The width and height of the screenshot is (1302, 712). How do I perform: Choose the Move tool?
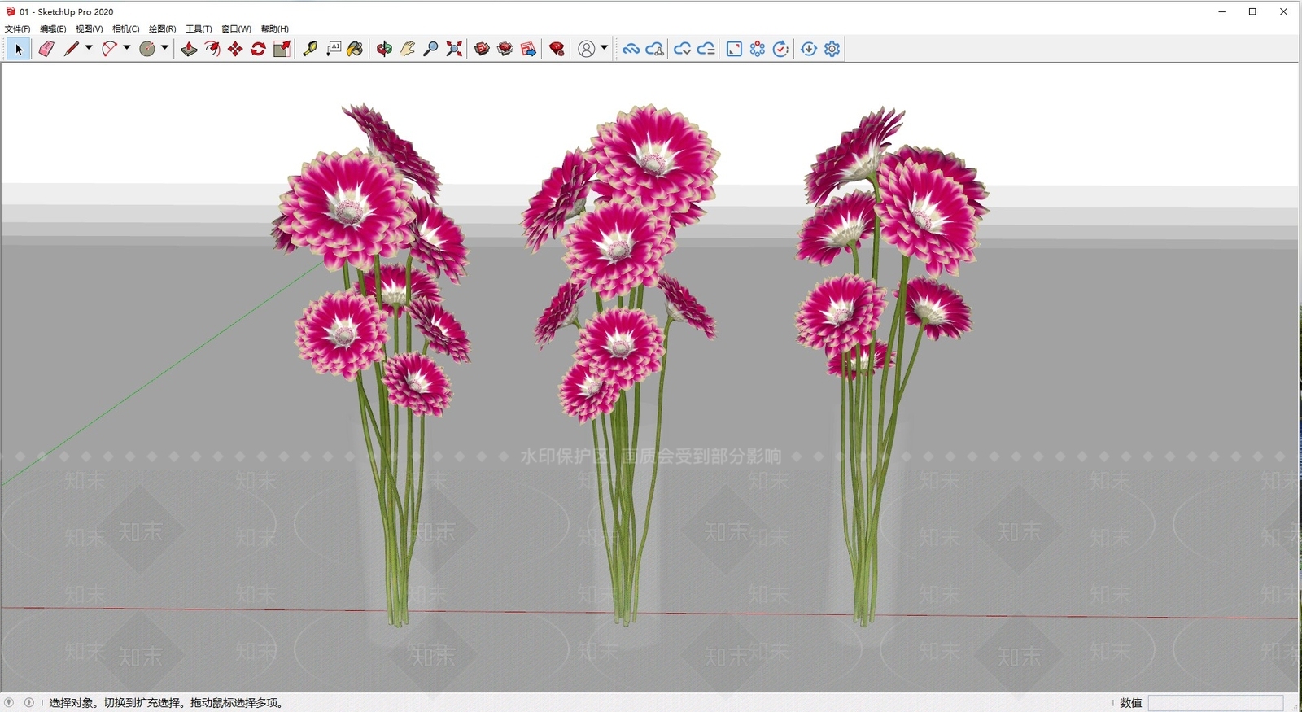[x=235, y=50]
